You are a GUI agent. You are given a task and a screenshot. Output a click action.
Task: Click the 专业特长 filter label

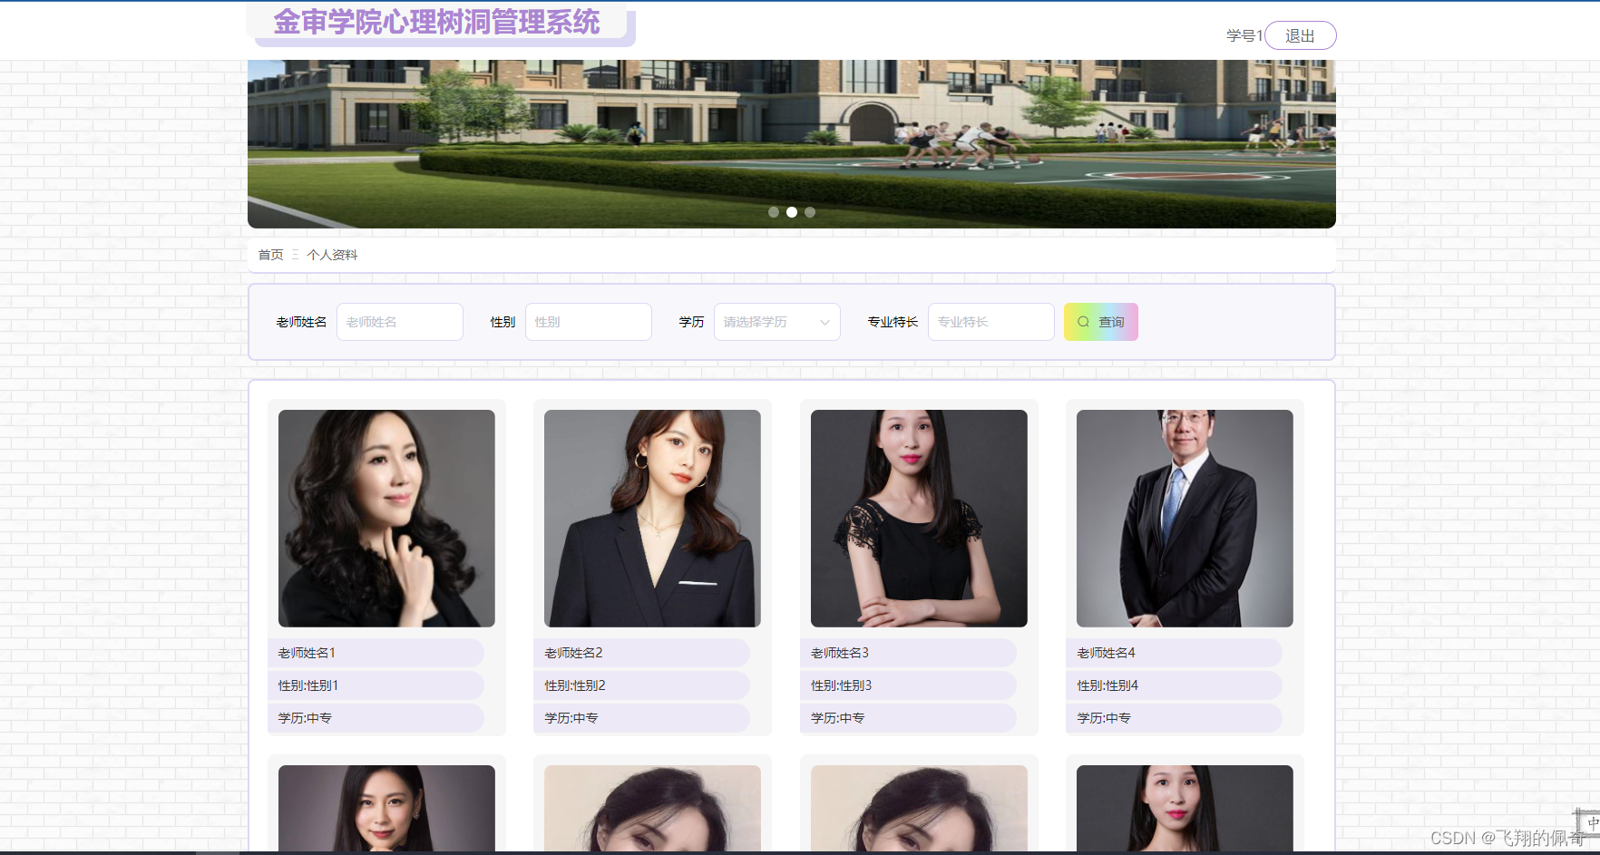893,322
